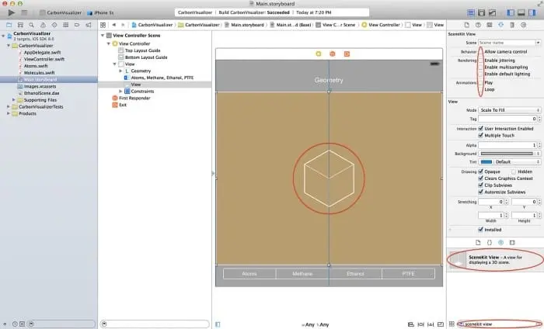The width and height of the screenshot is (544, 329).
Task: Toggle the Utilities panel visibility
Action: pos(532,13)
